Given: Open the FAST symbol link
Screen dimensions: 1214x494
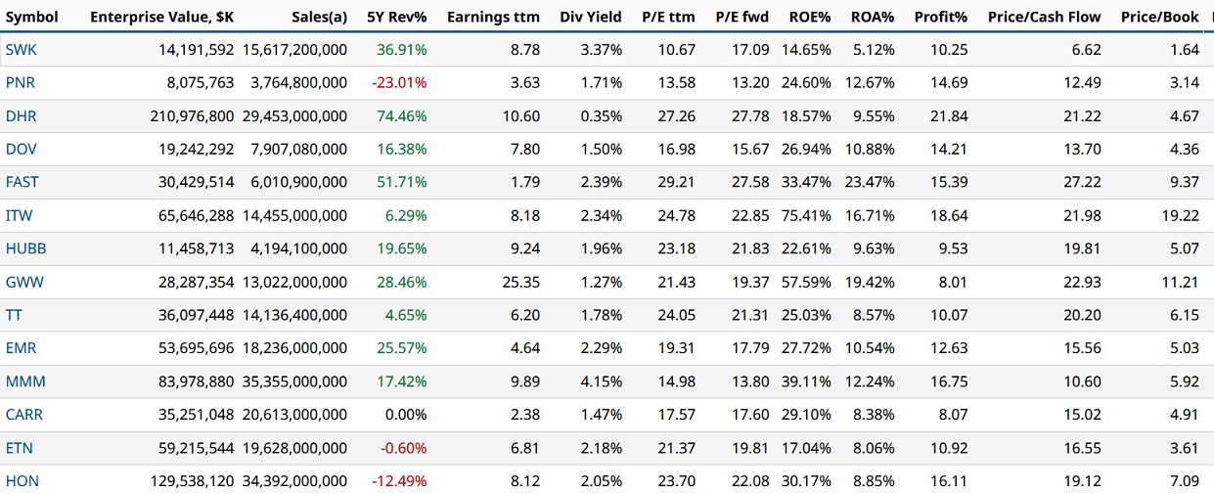Looking at the screenshot, I should (x=22, y=183).
